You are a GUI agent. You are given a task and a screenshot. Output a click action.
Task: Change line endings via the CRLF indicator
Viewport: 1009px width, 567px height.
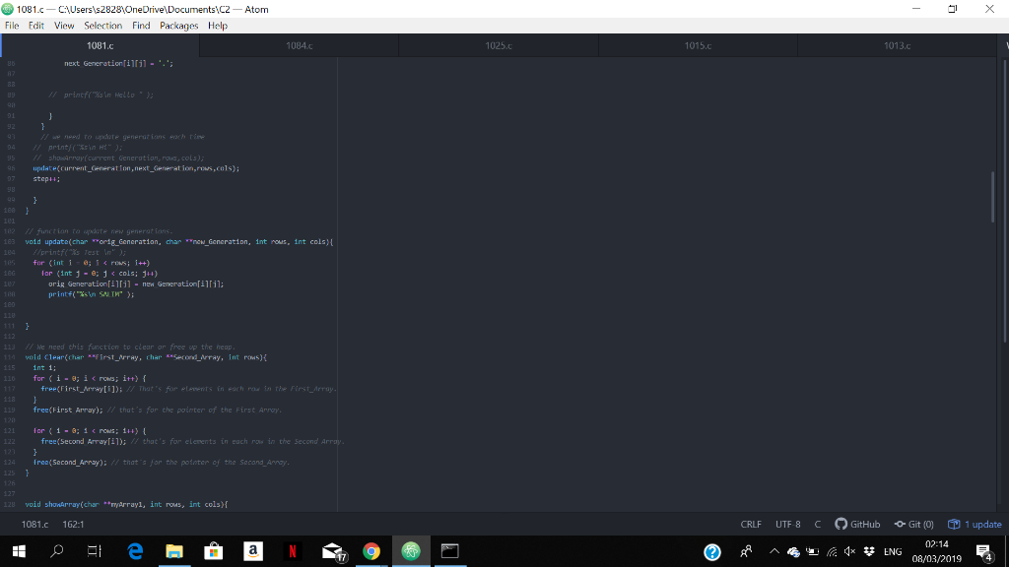pyautogui.click(x=751, y=525)
